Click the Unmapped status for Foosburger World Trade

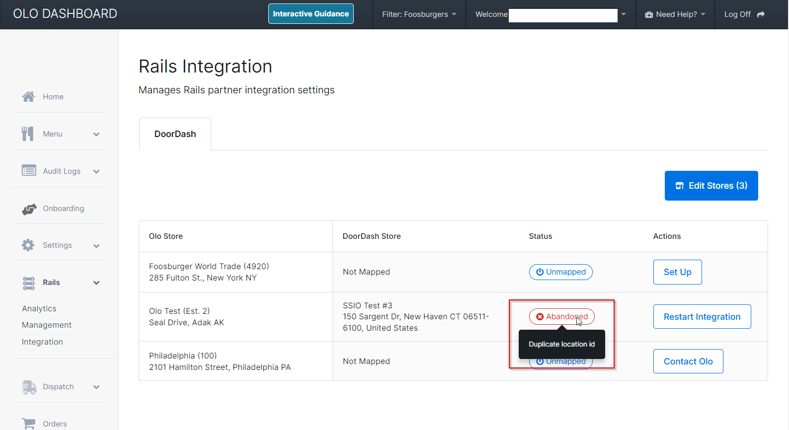click(561, 272)
